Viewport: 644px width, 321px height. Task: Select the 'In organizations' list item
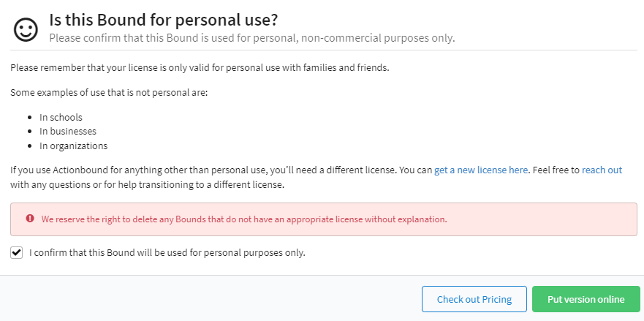73,146
